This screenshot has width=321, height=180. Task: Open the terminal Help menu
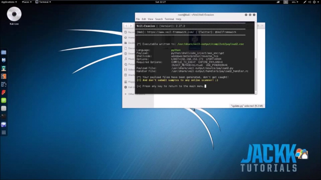[x=178, y=19]
